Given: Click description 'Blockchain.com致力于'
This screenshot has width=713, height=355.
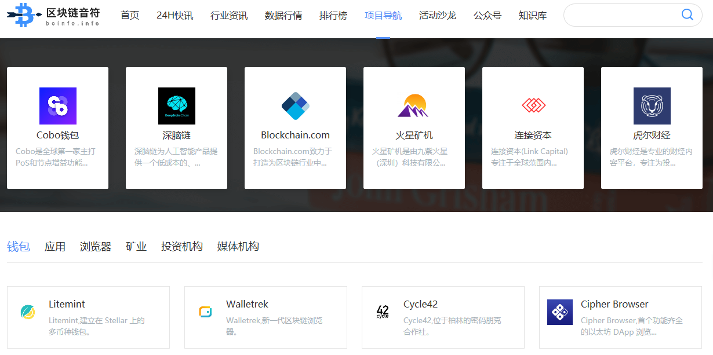Looking at the screenshot, I should [293, 152].
